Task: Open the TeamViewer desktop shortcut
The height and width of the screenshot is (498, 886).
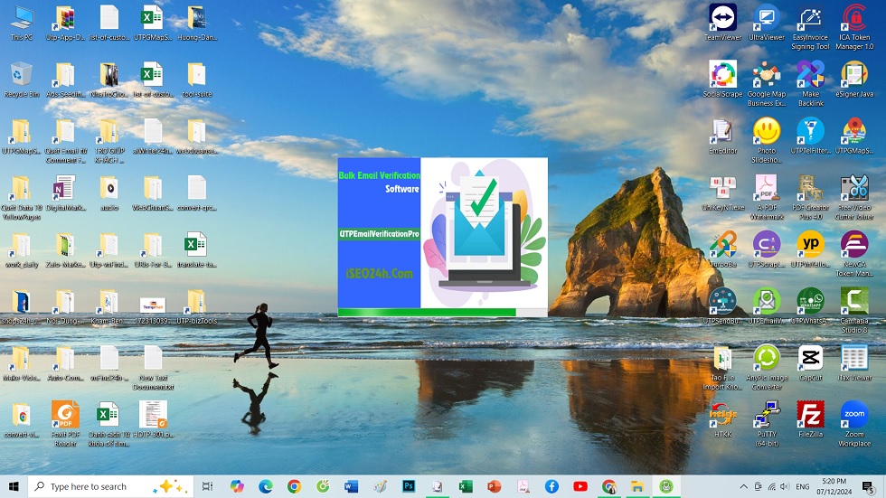Action: point(722,18)
